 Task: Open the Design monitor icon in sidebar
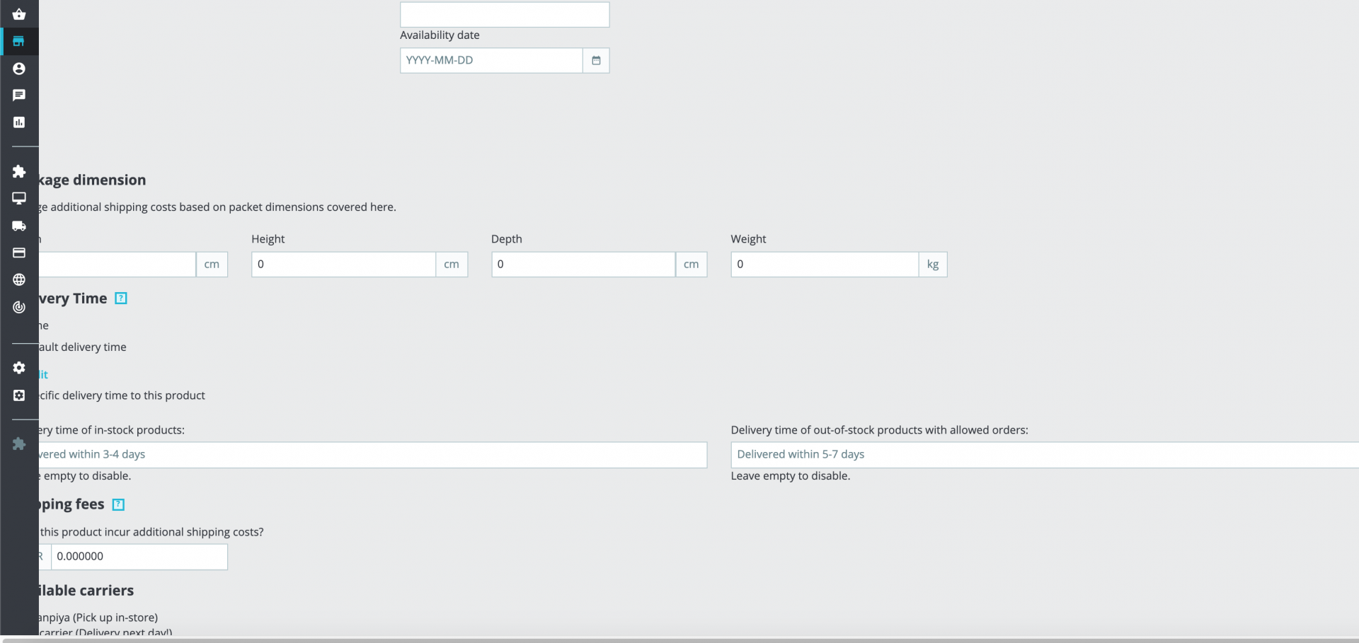[x=19, y=198]
